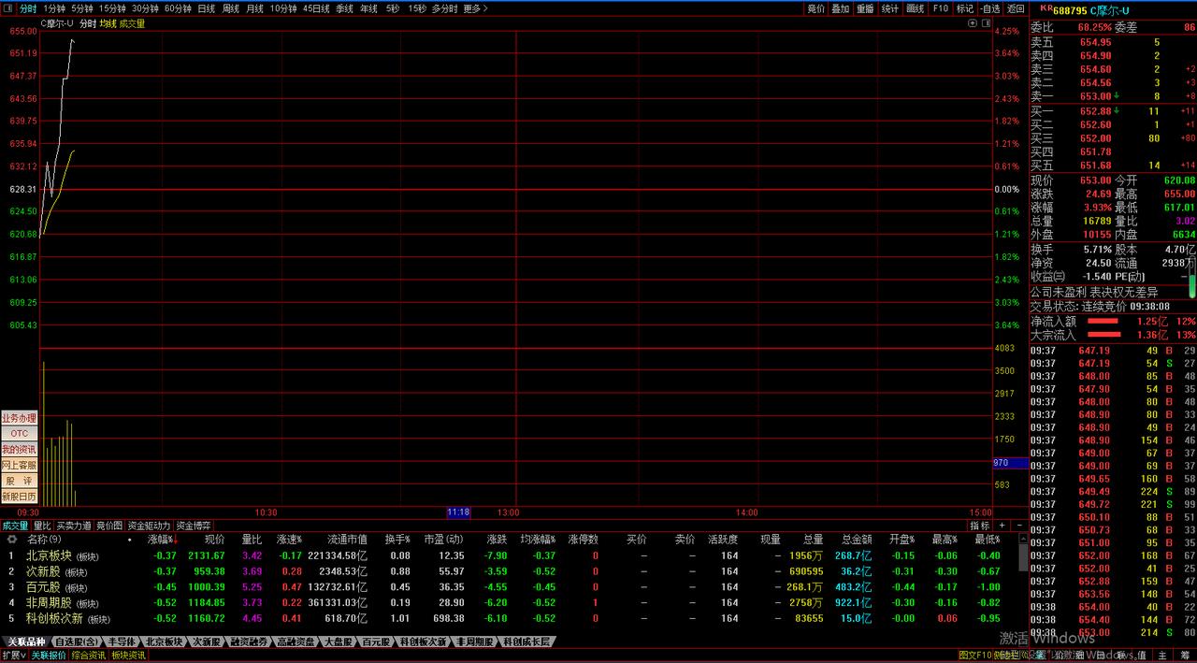Switch to the 自选股(合) bottom tab
The height and width of the screenshot is (663, 1197).
(x=77, y=642)
